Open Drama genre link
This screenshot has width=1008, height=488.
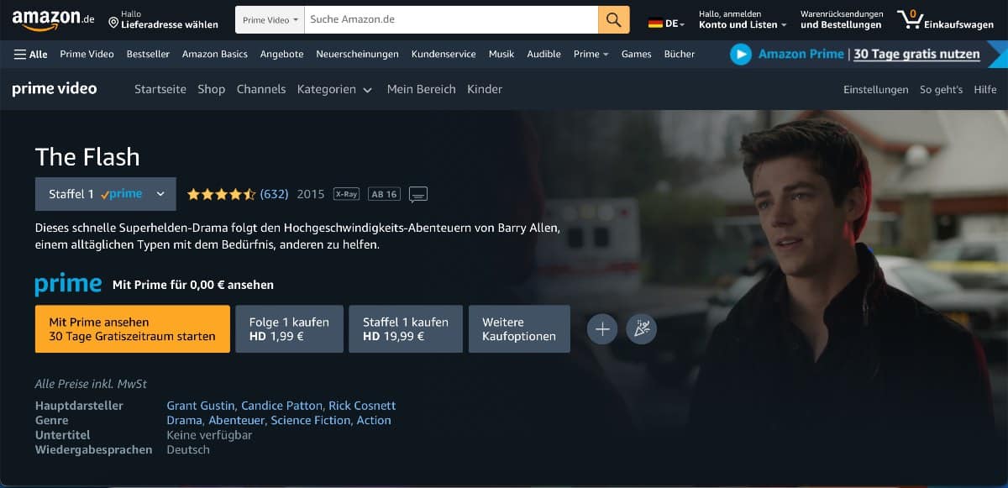pos(184,421)
